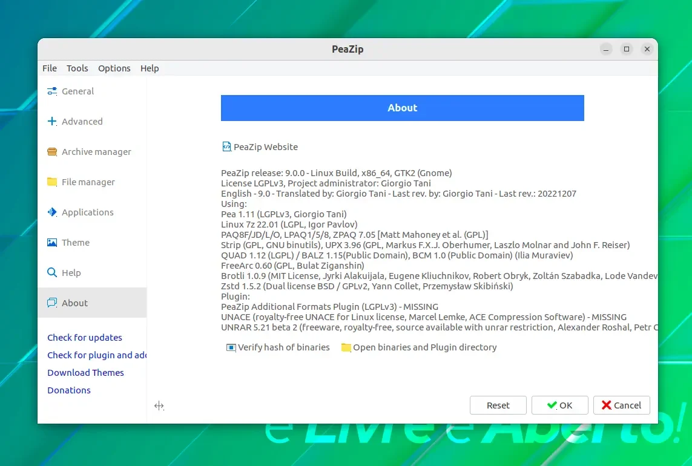Open the Download Themes link
The width and height of the screenshot is (692, 466).
(x=85, y=372)
